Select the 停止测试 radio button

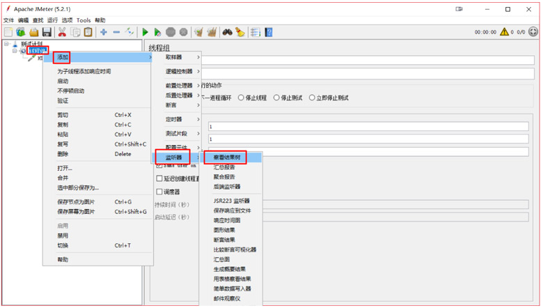pos(276,98)
